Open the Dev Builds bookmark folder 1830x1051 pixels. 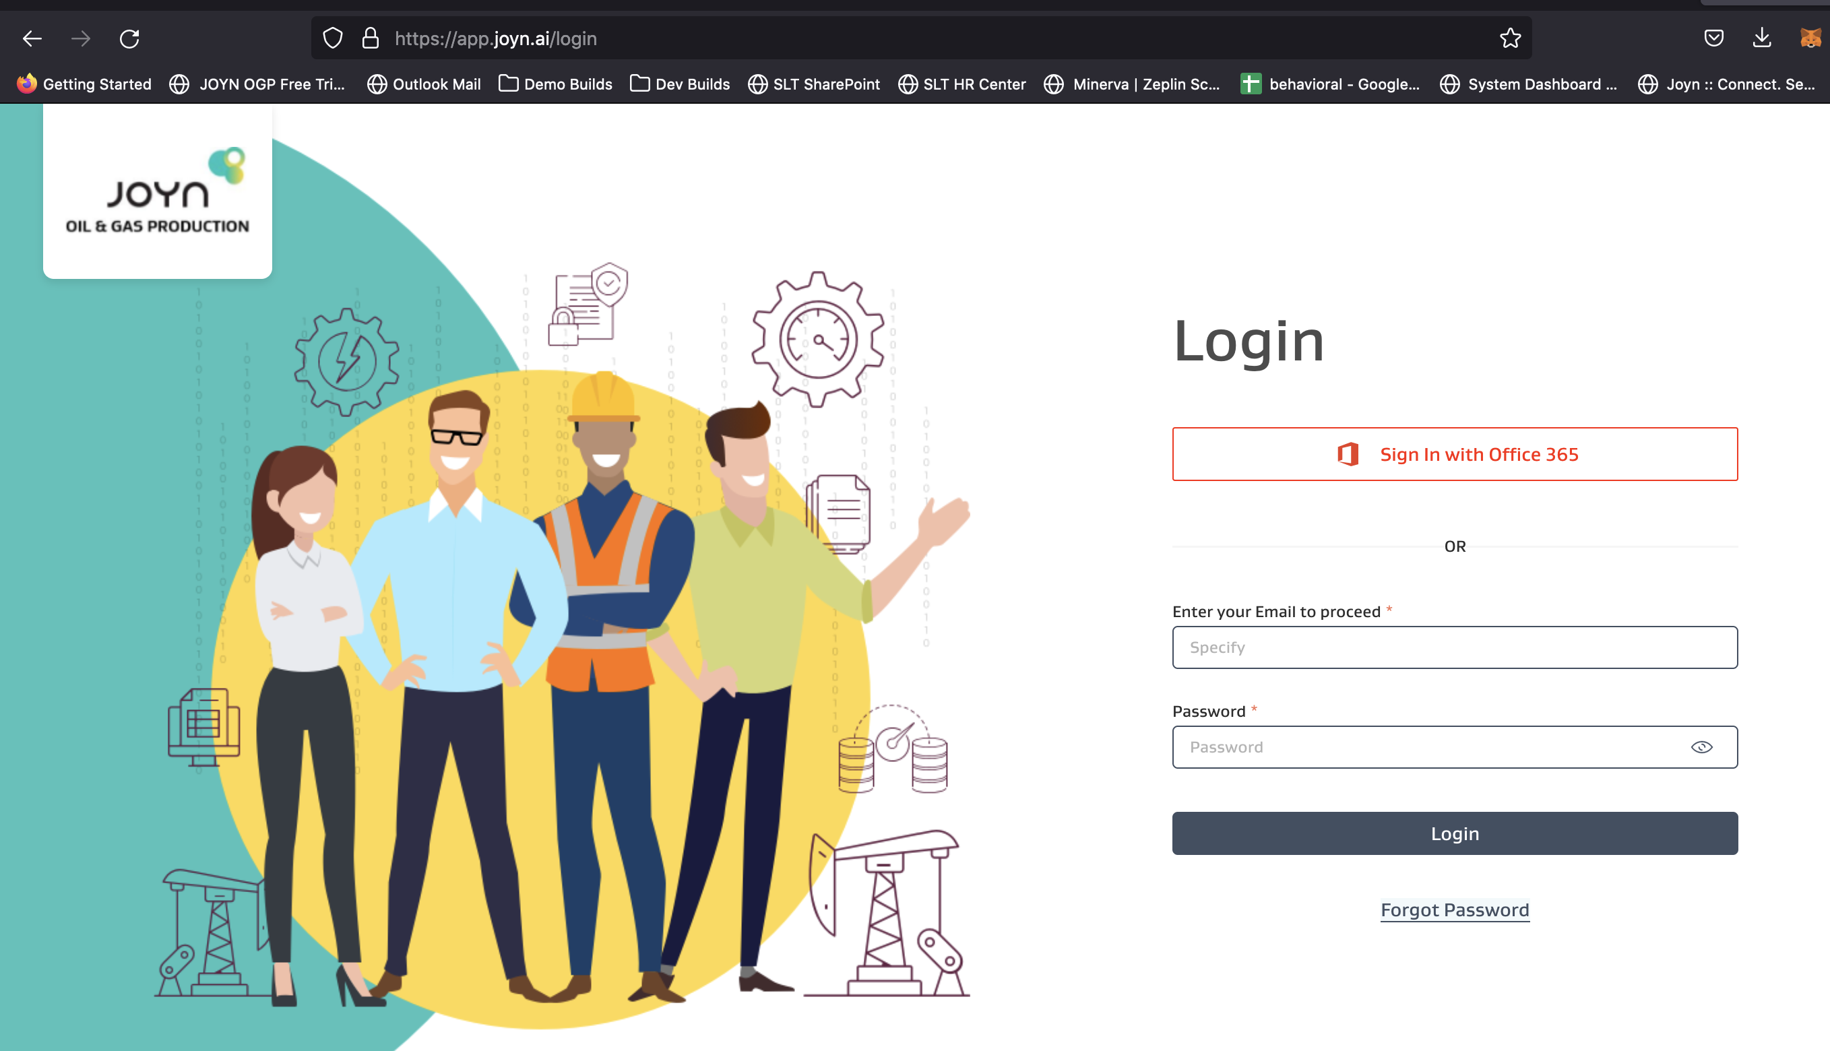tap(679, 84)
